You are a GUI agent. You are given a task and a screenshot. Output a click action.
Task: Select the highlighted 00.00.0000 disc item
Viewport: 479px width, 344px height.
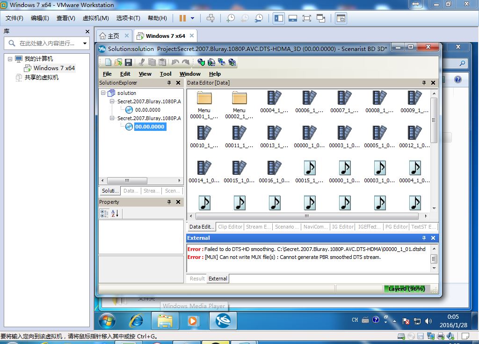(x=150, y=127)
